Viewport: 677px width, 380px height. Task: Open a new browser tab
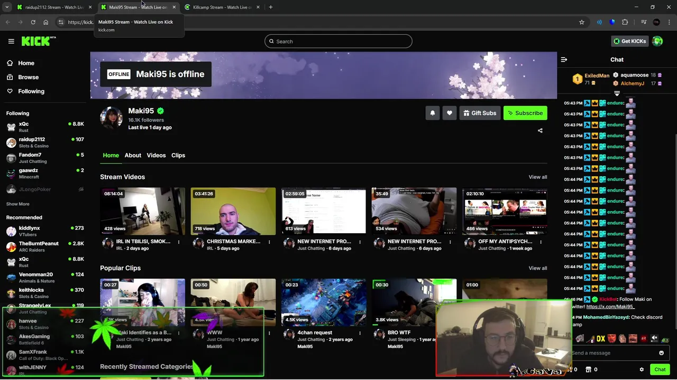point(270,7)
